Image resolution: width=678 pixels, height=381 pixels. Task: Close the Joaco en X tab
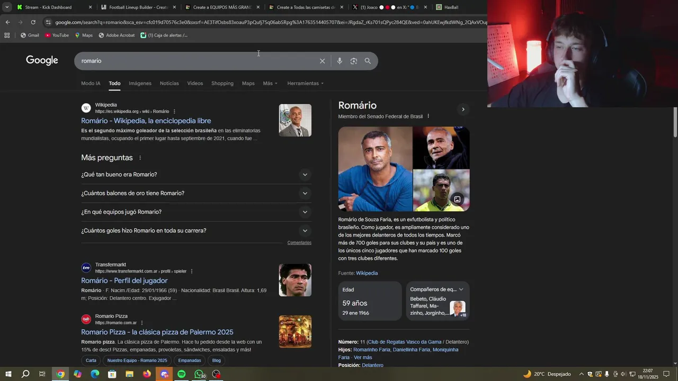[425, 7]
